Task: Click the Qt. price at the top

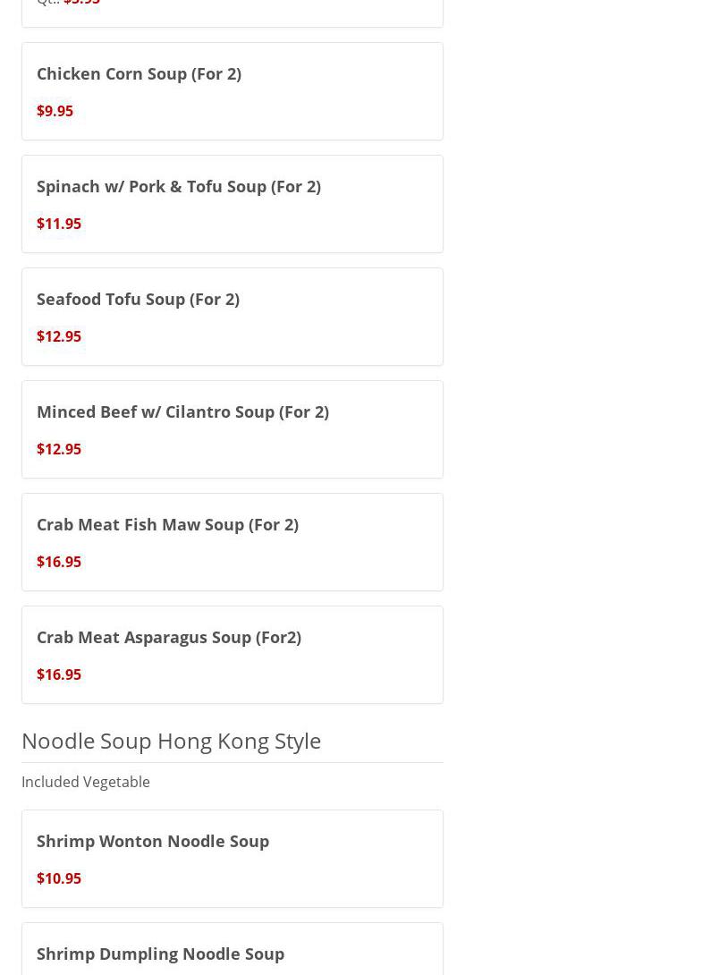Action: [81, 3]
